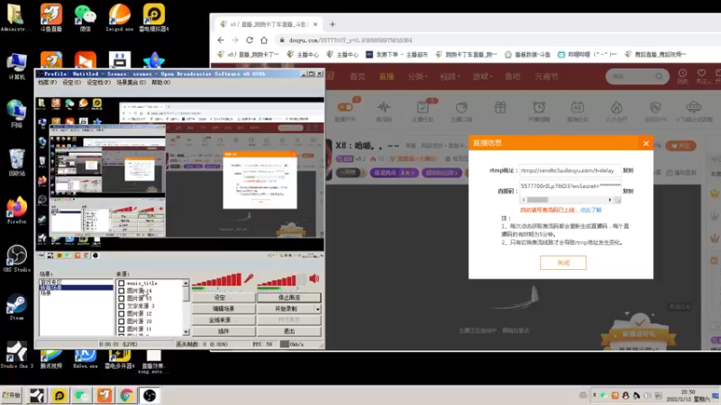Open the OBS 档案 (File) menu
The width and height of the screenshot is (721, 405).
pos(47,83)
